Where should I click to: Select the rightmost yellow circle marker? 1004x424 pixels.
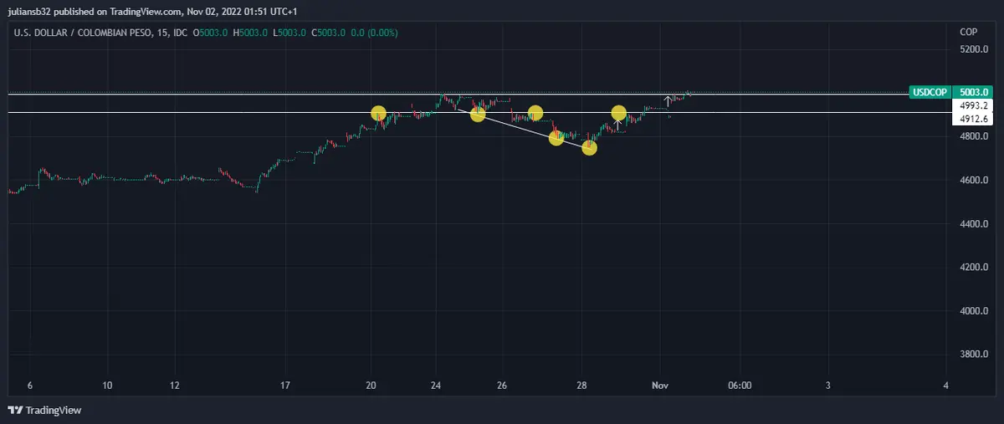click(x=618, y=113)
